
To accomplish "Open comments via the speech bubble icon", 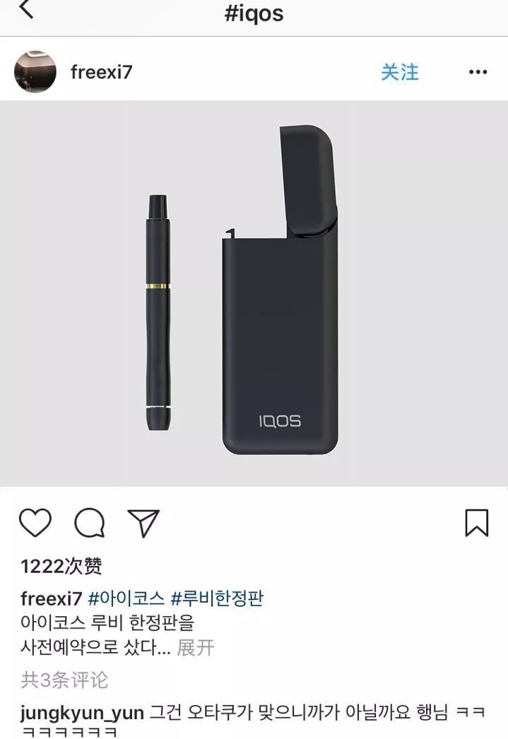I will 90,523.
